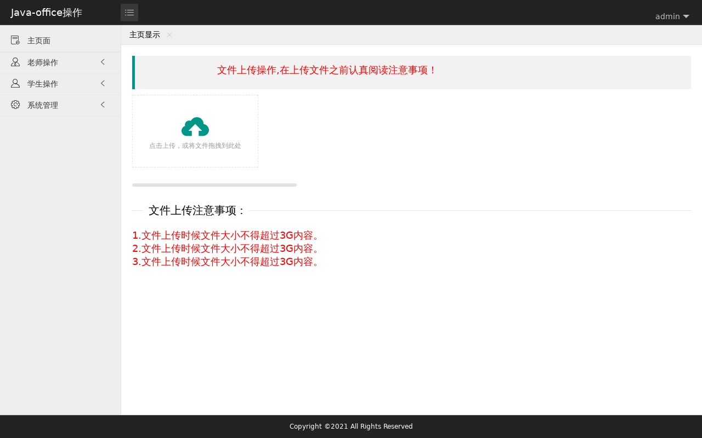Viewport: 702px width, 438px height.
Task: Expand the 系统管理 submenu chevron
Action: pos(103,105)
